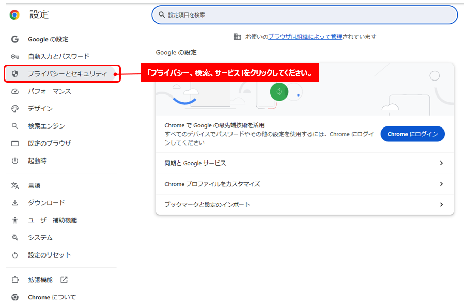Open デザイン via the palette icon
The height and width of the screenshot is (305, 464).
(11, 108)
